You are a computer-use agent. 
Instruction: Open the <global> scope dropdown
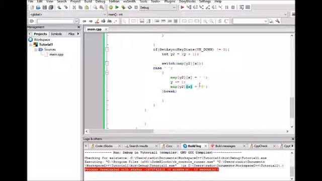click(104, 15)
